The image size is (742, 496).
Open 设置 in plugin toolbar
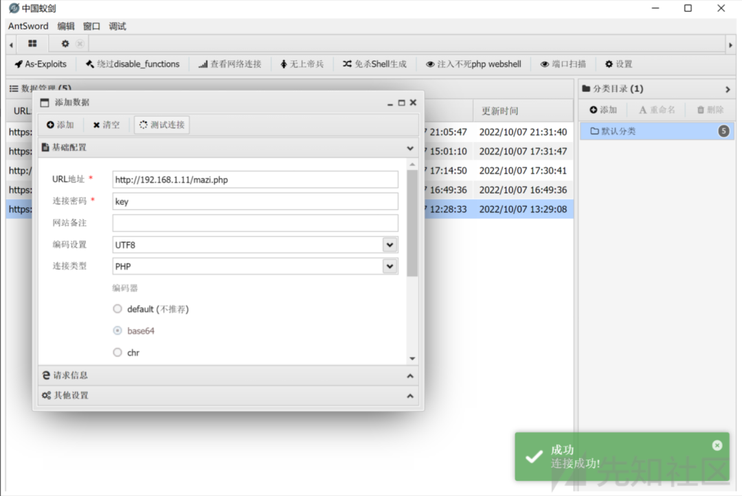pyautogui.click(x=619, y=64)
